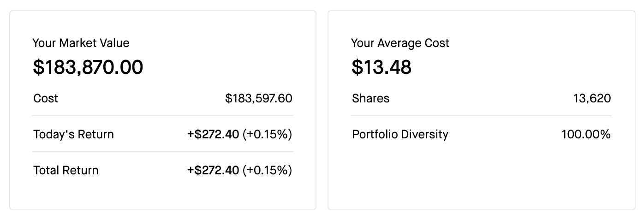Screen dimensions: 644x214
Task: Select the Cost row label
Action: click(x=46, y=98)
